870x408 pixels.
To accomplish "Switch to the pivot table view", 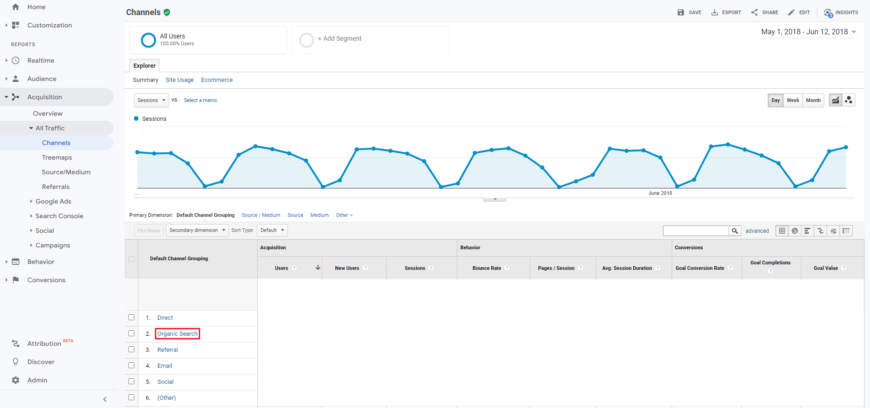I will click(x=846, y=231).
